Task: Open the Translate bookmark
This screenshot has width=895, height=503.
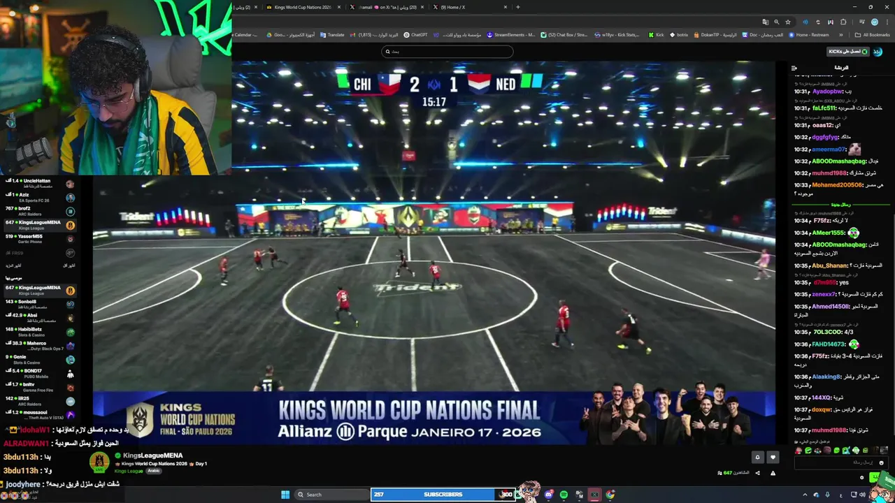Action: click(333, 35)
